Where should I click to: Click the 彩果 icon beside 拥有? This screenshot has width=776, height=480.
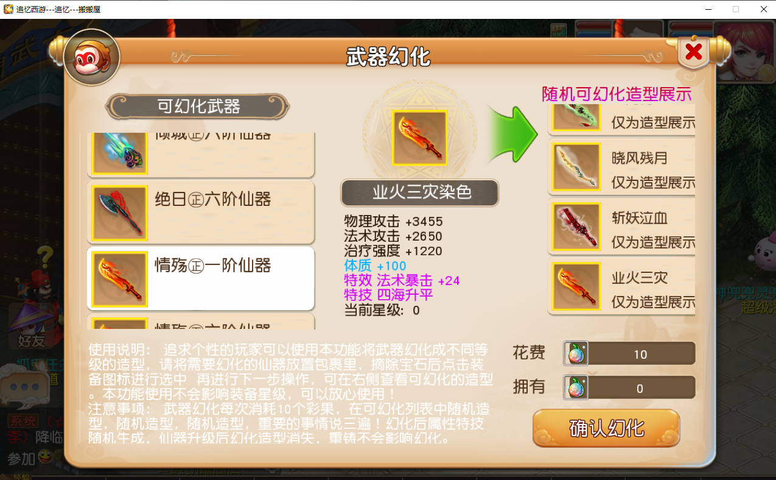(576, 387)
